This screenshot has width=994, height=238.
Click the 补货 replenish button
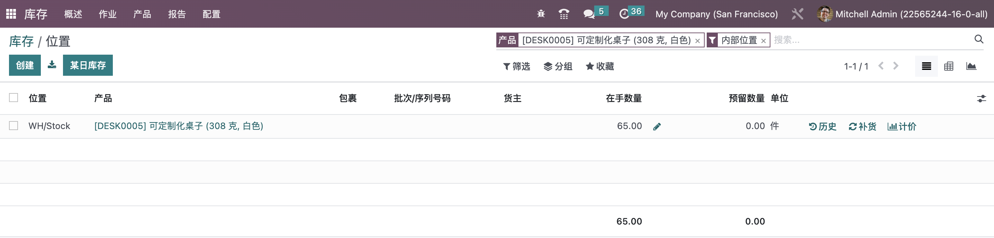[862, 127]
